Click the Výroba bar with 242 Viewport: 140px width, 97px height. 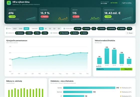point(89,88)
